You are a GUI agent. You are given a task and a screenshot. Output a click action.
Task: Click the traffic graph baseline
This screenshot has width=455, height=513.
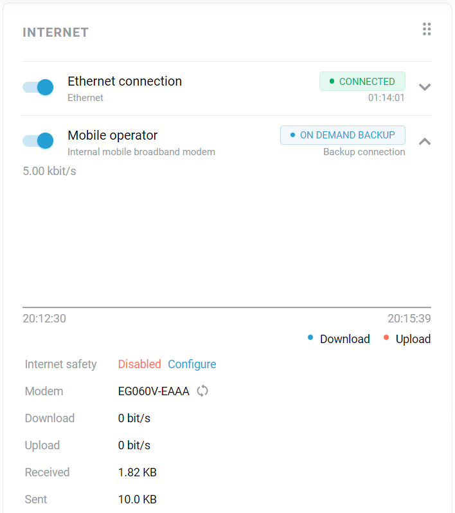pos(226,307)
